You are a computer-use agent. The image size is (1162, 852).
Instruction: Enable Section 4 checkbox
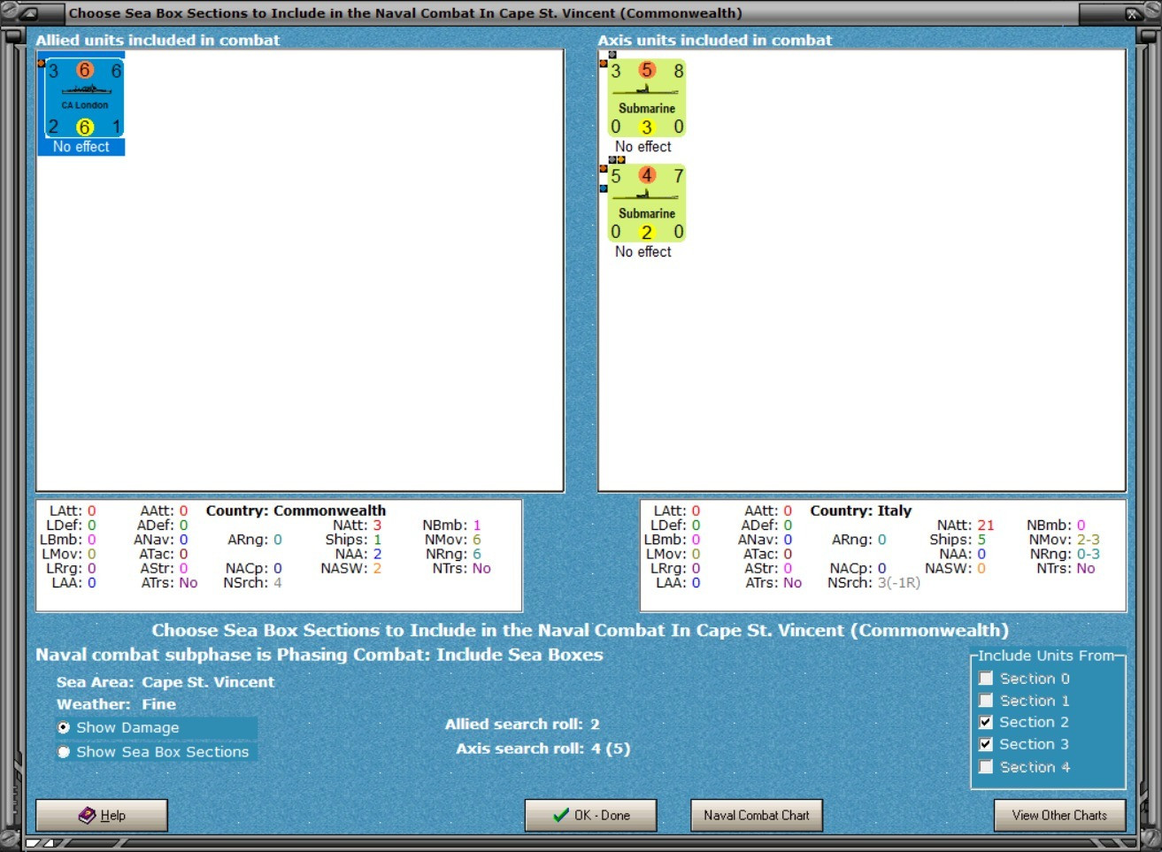[x=986, y=767]
